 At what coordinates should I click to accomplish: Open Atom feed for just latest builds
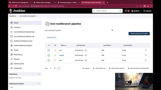point(138,68)
